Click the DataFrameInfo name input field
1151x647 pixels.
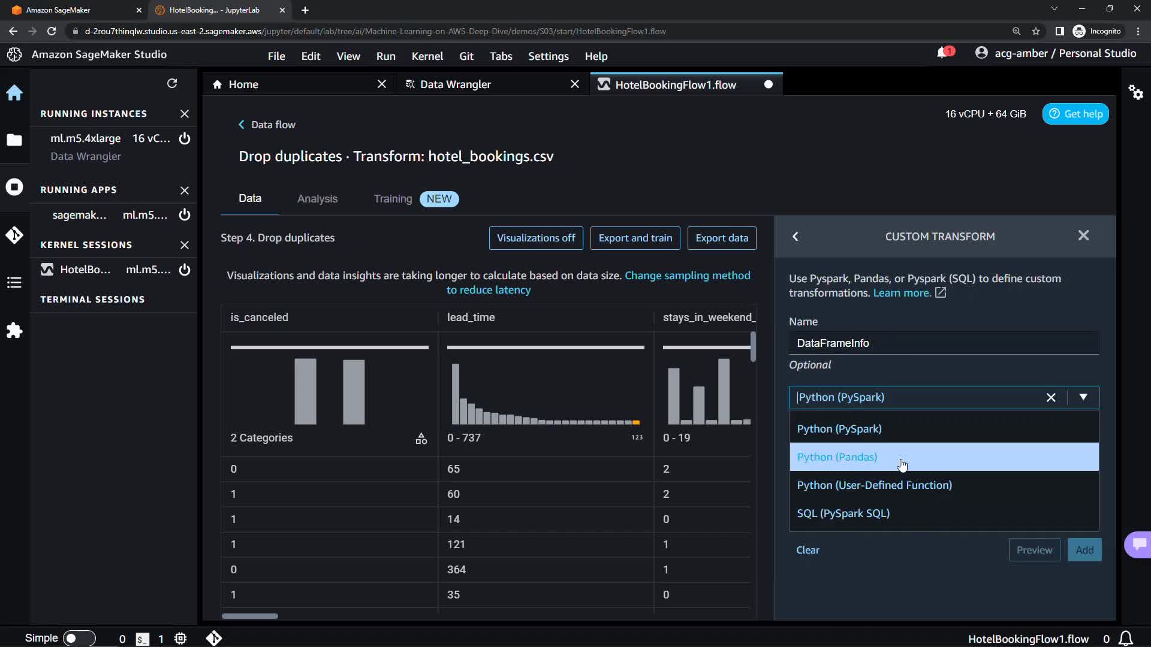943,343
